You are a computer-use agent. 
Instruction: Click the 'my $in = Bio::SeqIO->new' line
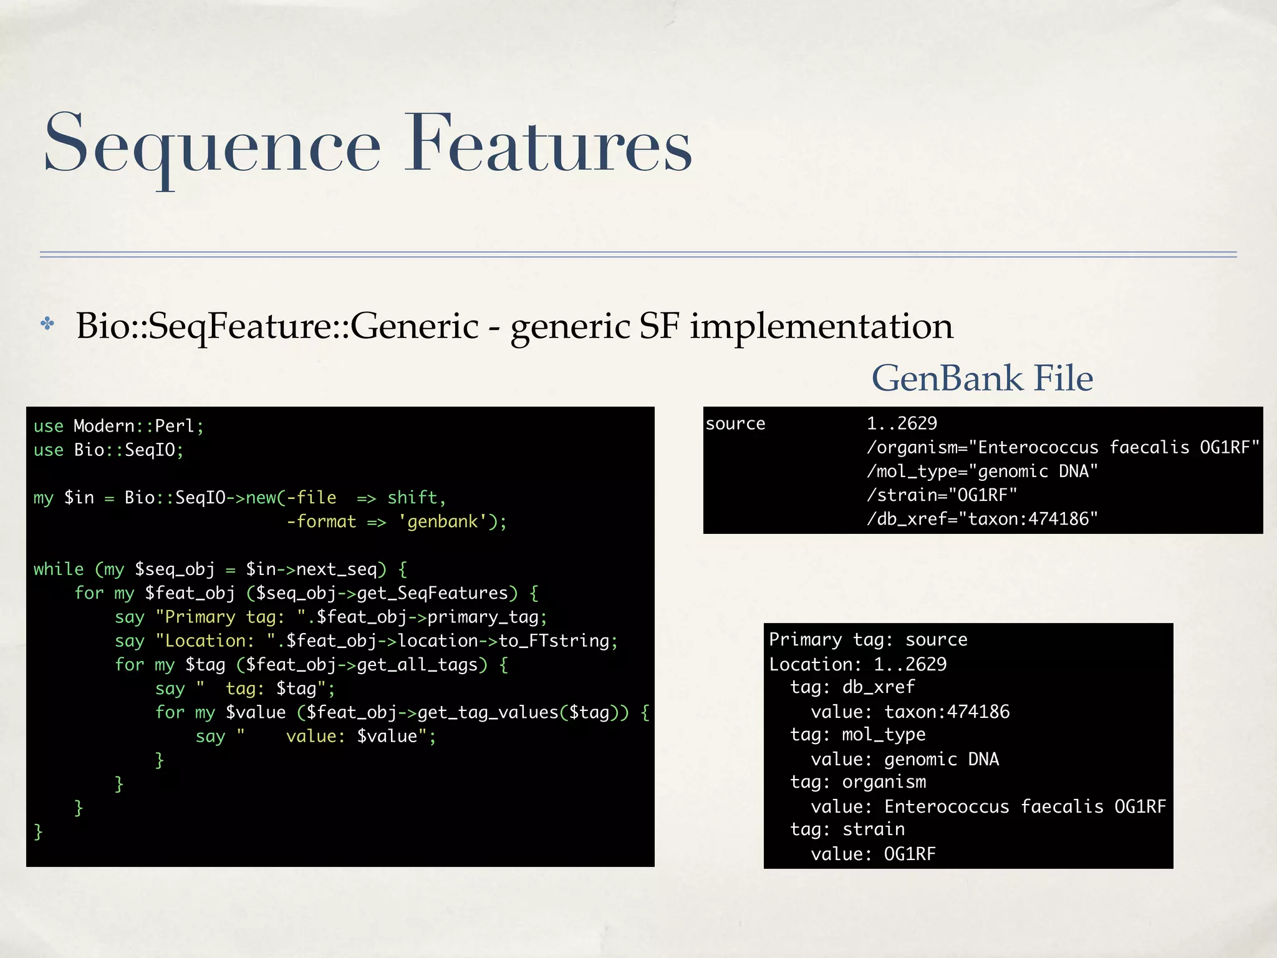(x=240, y=498)
